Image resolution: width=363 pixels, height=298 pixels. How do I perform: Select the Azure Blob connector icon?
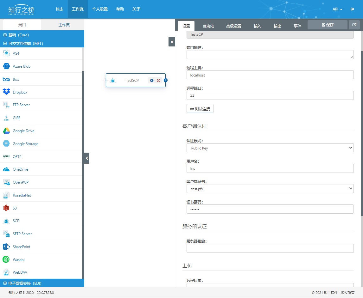6,66
